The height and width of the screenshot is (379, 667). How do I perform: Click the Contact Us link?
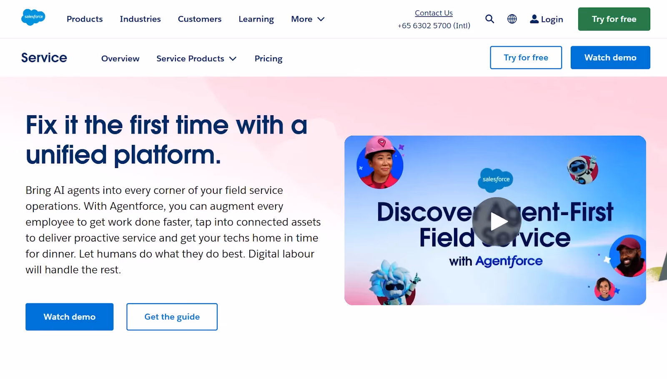point(434,13)
